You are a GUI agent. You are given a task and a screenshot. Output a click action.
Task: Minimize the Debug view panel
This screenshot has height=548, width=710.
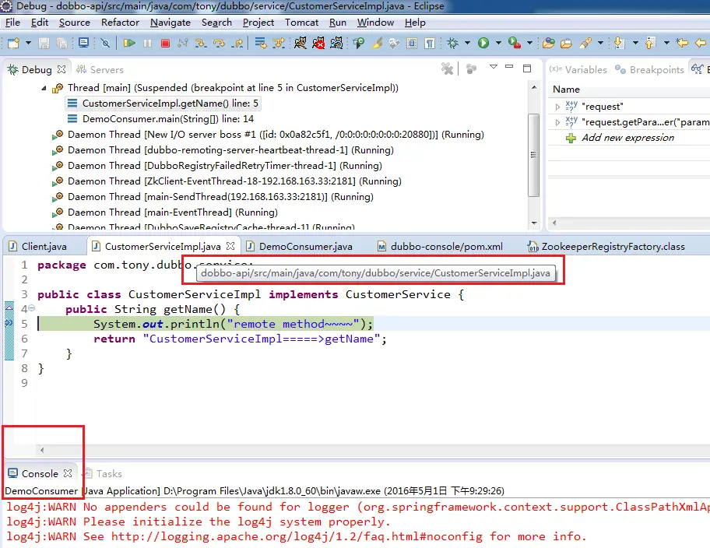[509, 67]
